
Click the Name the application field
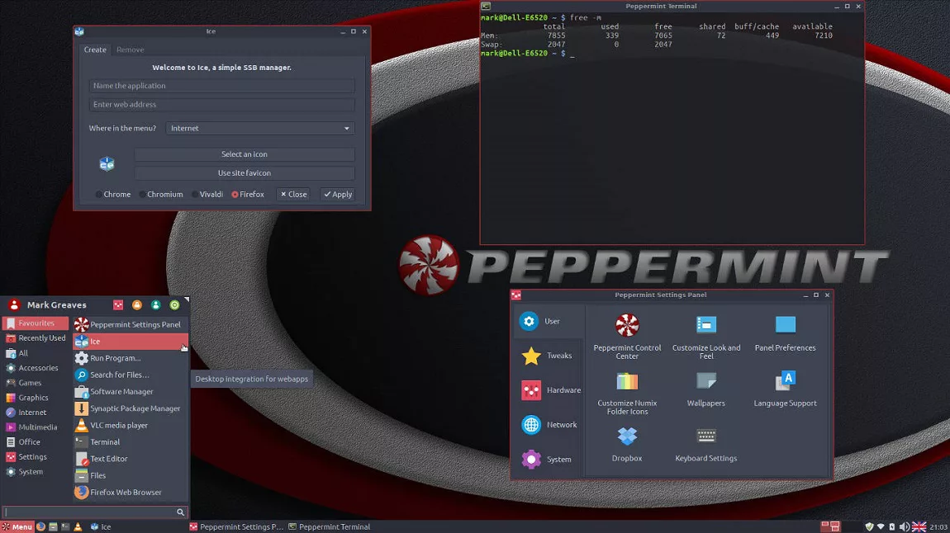click(x=221, y=86)
